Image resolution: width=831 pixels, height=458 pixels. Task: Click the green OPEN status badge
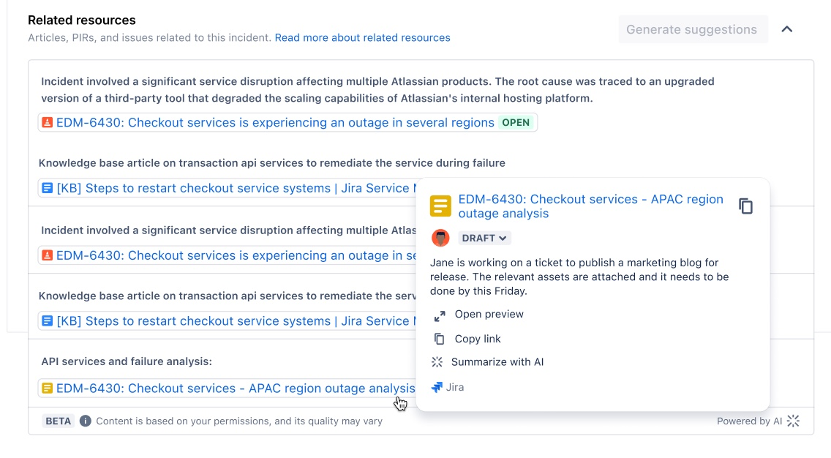(x=516, y=123)
